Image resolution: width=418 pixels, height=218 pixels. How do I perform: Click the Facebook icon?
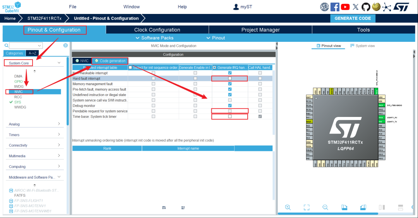tap(335, 7)
